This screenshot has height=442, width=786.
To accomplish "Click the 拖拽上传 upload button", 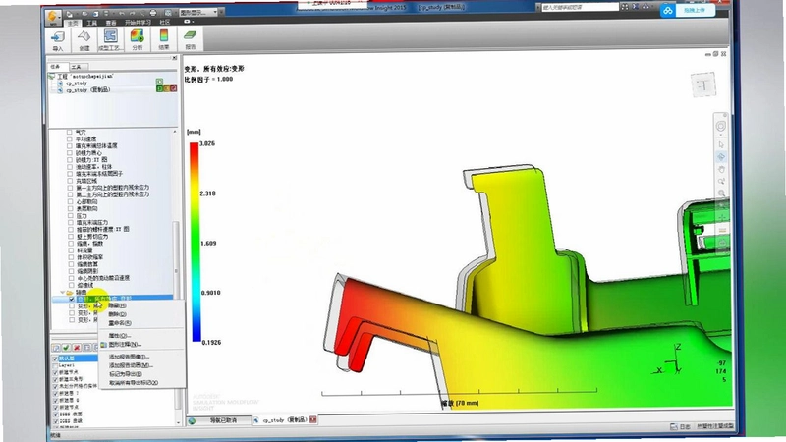I will (x=695, y=10).
